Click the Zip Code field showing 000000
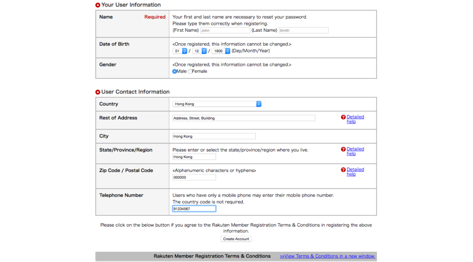 [x=194, y=178]
